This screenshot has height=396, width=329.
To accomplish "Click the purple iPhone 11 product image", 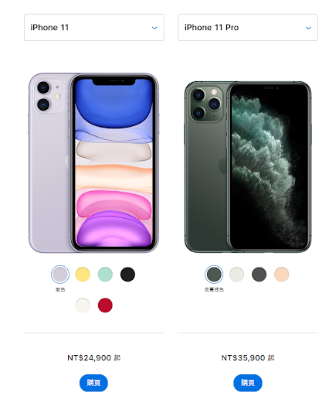I will (x=93, y=162).
